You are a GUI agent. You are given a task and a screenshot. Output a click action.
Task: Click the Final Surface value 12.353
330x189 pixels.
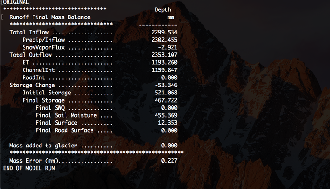[167, 123]
